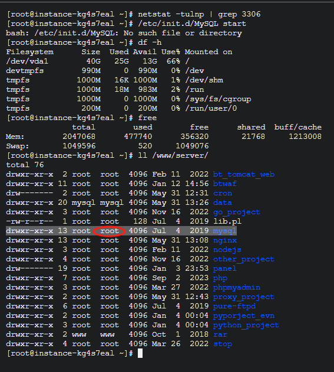Click the red-circled root group on mysql row
Screen dimensions: 334x372
[x=109, y=231]
